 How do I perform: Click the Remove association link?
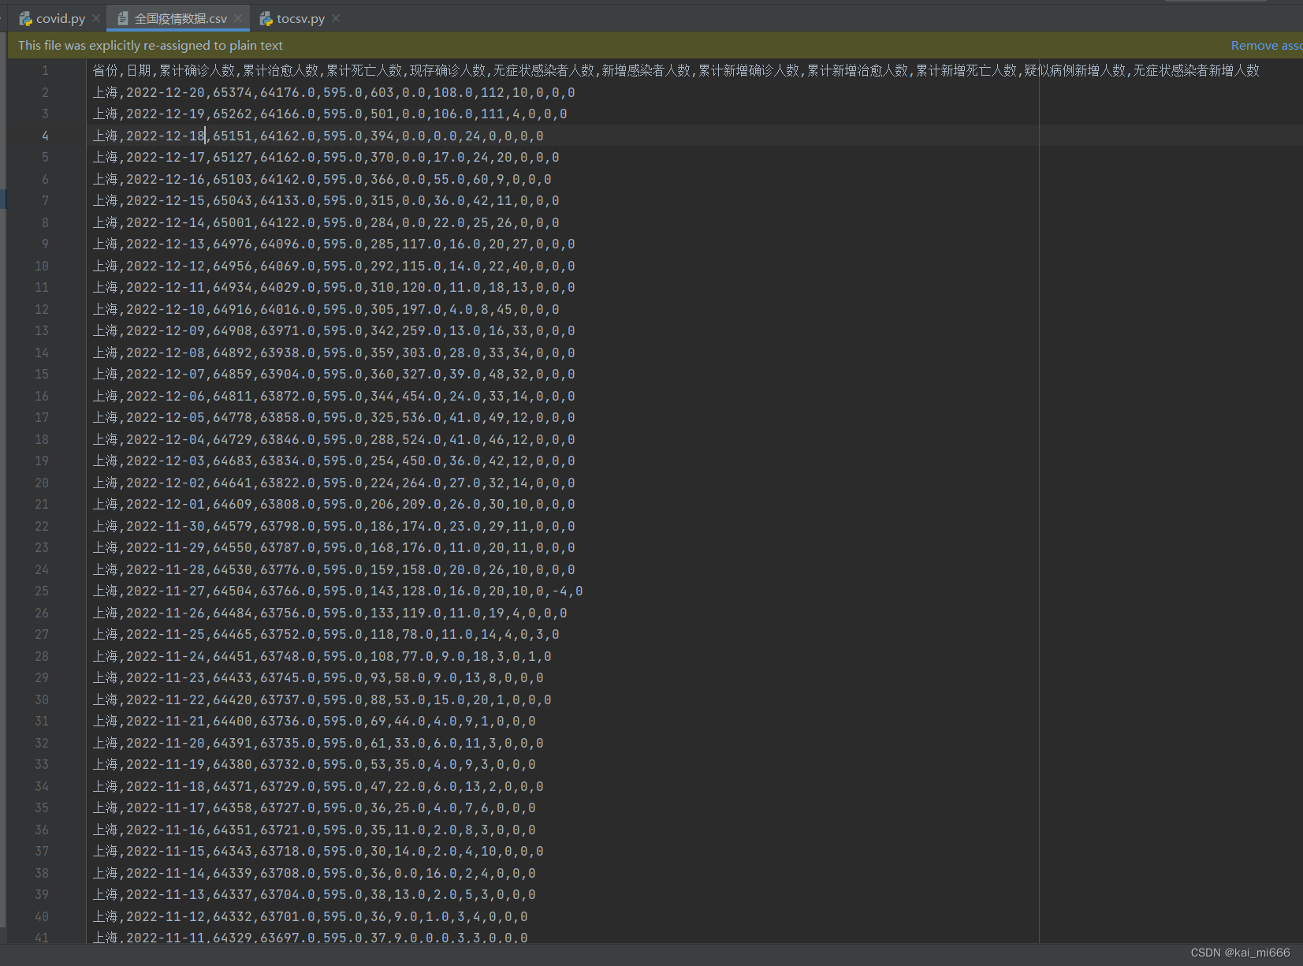coord(1267,46)
